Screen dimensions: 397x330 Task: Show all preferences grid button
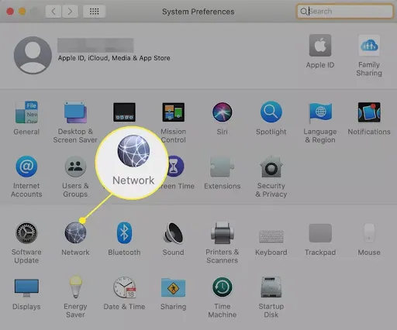94,12
